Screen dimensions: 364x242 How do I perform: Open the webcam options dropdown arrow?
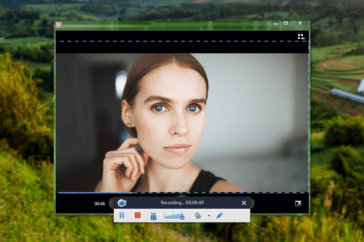click(x=209, y=216)
